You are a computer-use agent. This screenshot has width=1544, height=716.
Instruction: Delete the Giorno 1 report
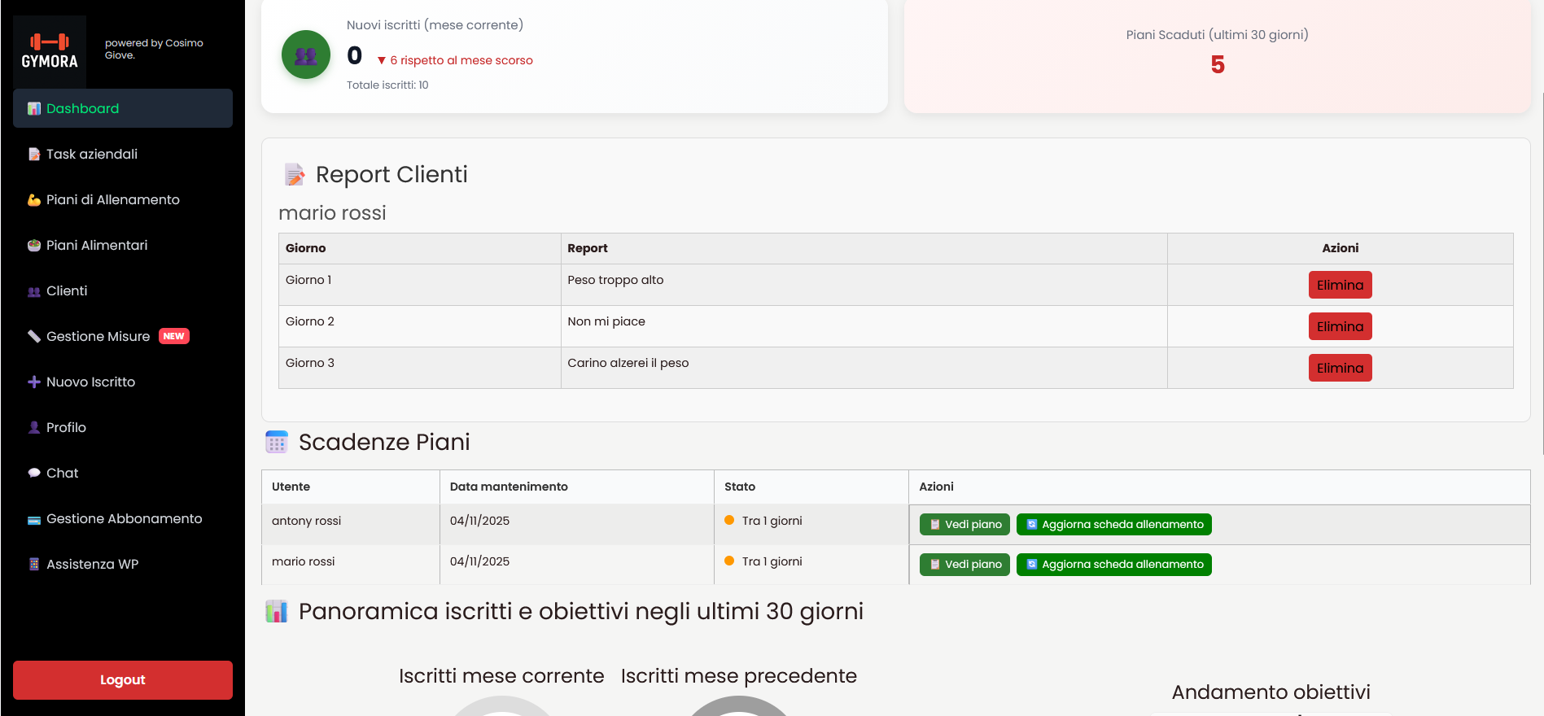point(1340,286)
